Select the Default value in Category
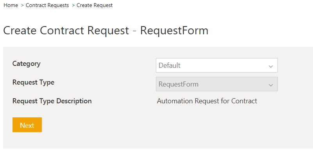Viewport: 313px width, 161px height. click(170, 65)
